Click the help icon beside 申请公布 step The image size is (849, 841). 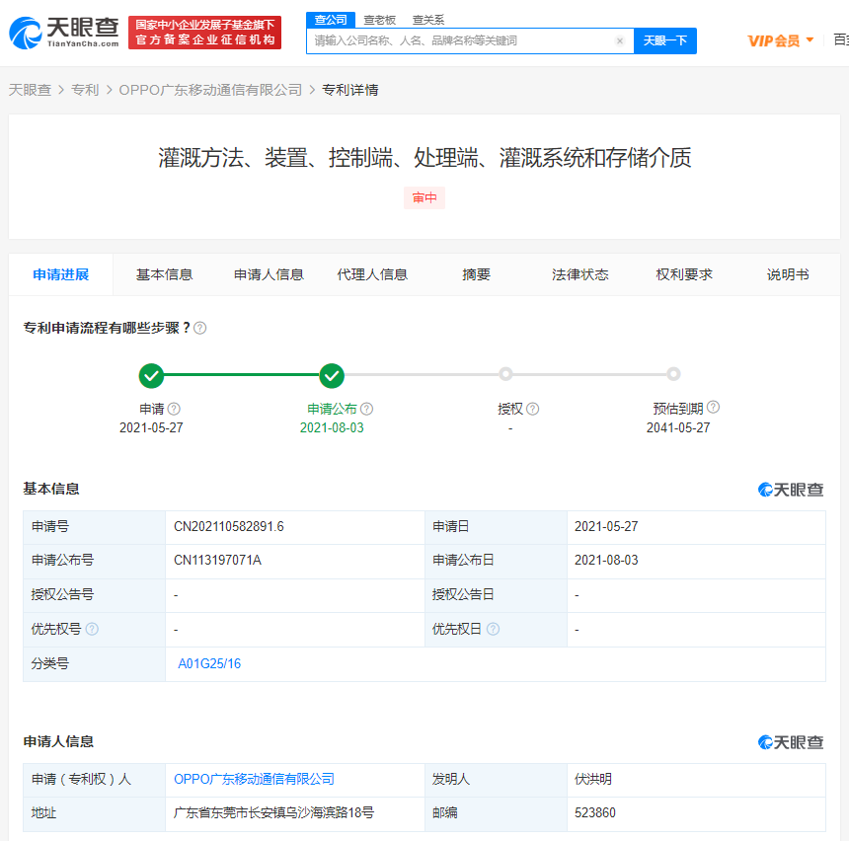pos(367,409)
